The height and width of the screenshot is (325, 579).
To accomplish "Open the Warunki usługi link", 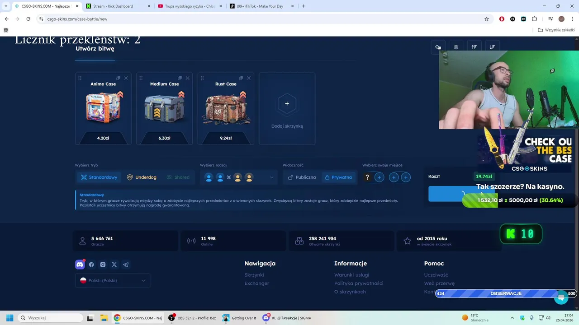I will 351,275.
